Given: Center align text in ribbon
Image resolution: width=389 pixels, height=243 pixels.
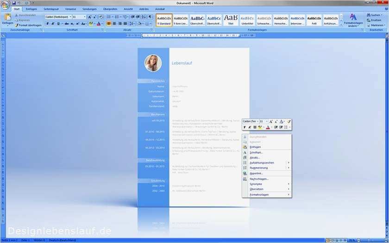Looking at the screenshot, I should pyautogui.click(x=114, y=24).
